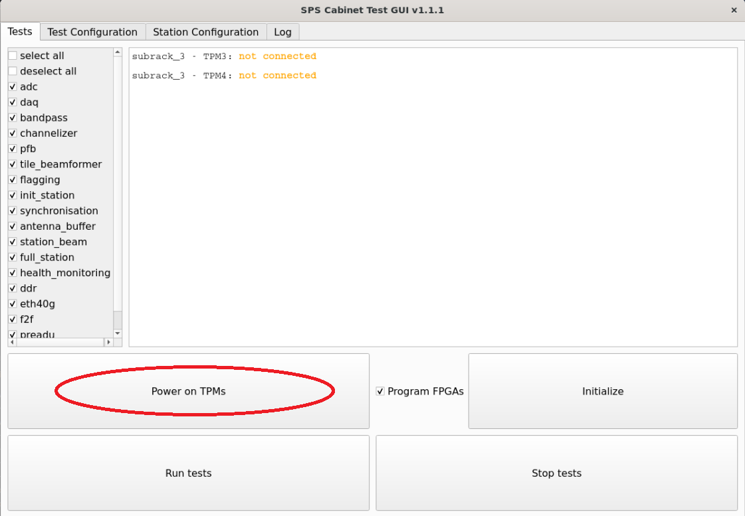Close the SPS Cabinet Test GUI window

pos(734,10)
